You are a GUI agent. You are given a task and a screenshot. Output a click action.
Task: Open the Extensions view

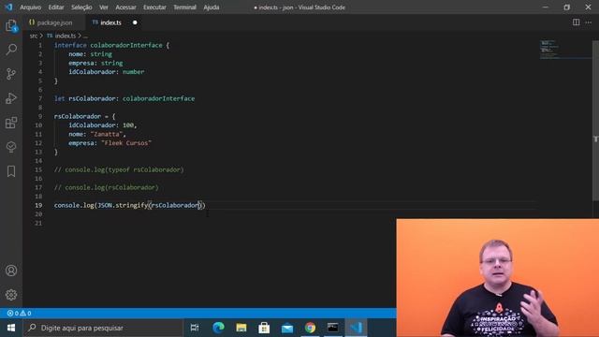click(x=11, y=123)
